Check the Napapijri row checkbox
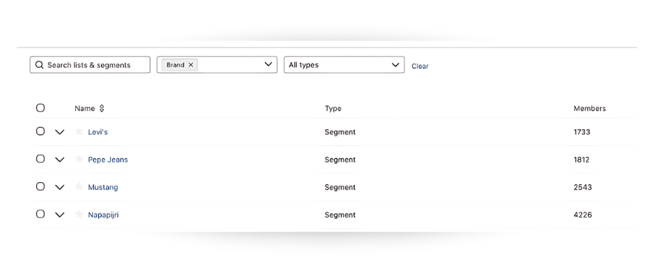This screenshot has width=650, height=273. (40, 214)
